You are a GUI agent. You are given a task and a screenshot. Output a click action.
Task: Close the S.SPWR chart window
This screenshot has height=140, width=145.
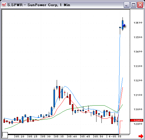point(140,5)
